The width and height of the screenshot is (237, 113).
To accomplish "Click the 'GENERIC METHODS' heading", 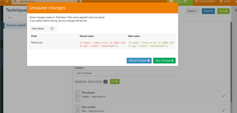I will coord(88,82).
